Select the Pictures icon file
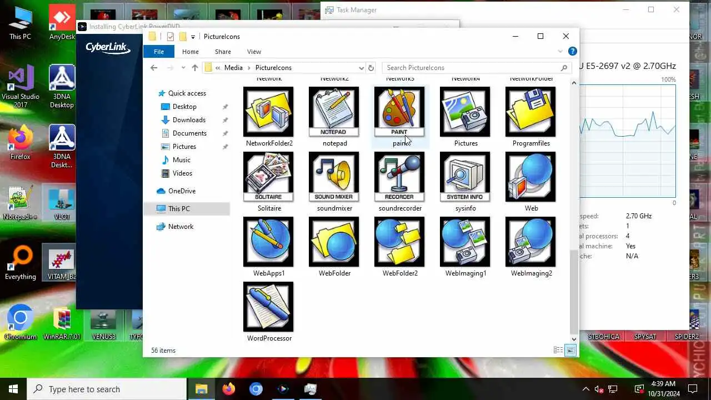The height and width of the screenshot is (400, 711). coord(465,117)
